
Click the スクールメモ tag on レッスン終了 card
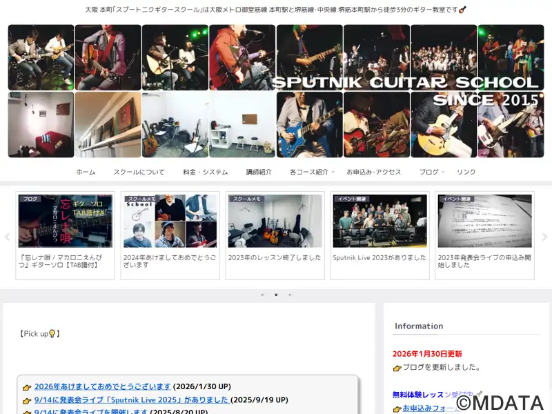[x=247, y=199]
